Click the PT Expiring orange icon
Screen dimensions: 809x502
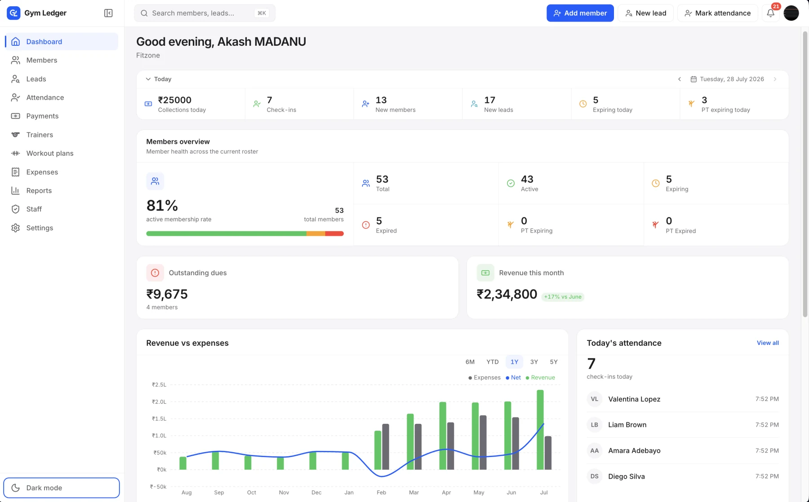[x=511, y=225]
